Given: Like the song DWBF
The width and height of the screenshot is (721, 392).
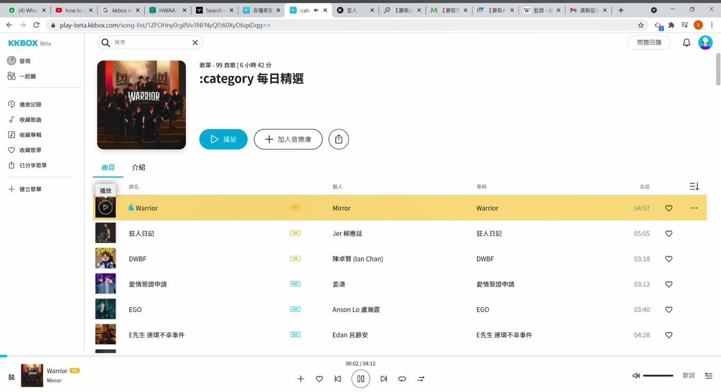Looking at the screenshot, I should pos(669,259).
